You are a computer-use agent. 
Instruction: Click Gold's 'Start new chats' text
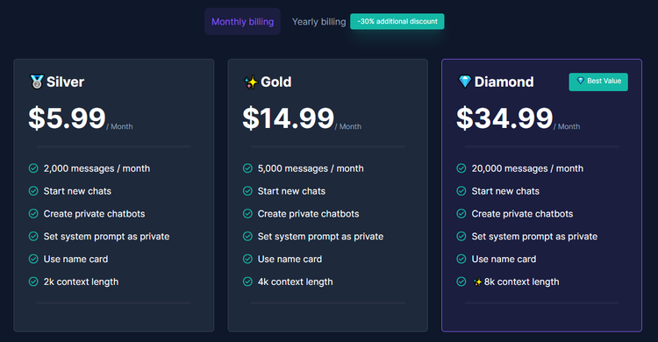point(291,191)
